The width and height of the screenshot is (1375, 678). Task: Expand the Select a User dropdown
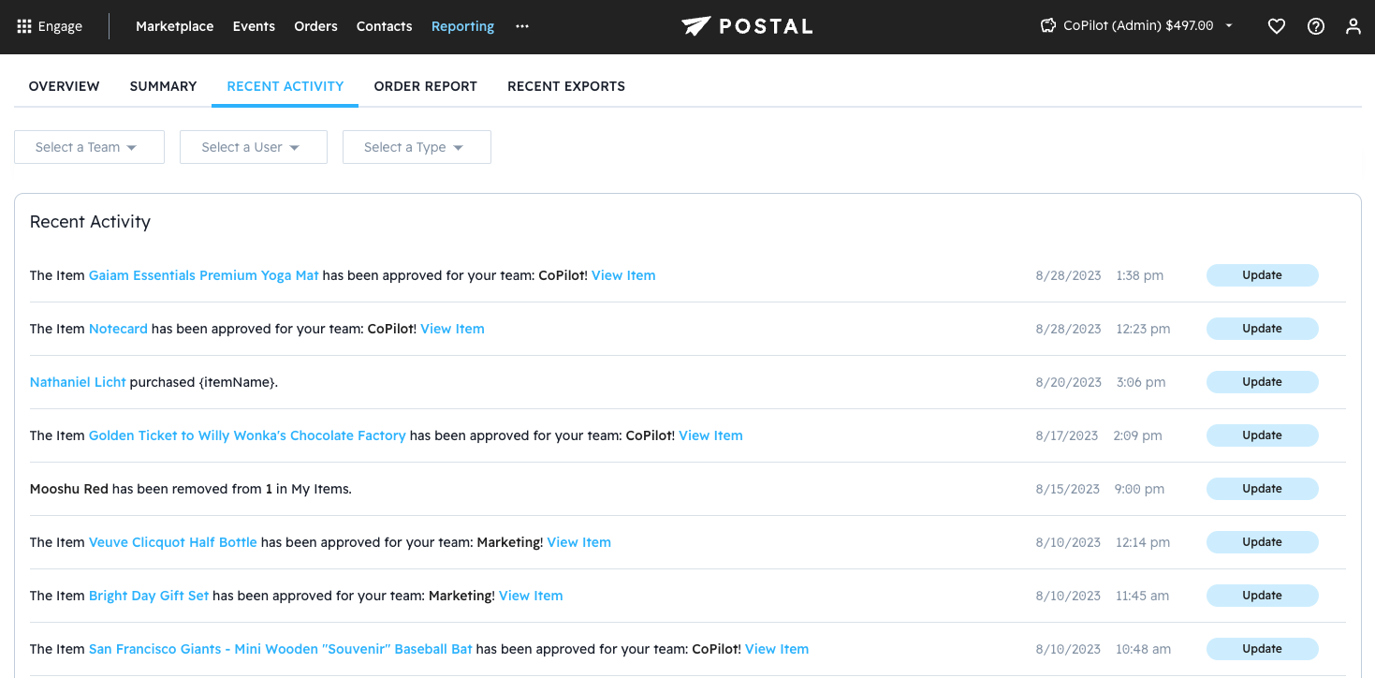[253, 147]
